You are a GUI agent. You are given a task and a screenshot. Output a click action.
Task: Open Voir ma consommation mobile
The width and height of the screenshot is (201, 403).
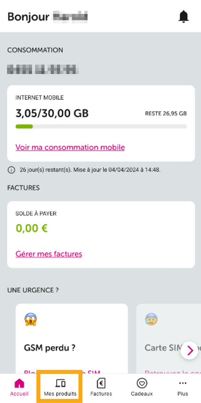[70, 147]
